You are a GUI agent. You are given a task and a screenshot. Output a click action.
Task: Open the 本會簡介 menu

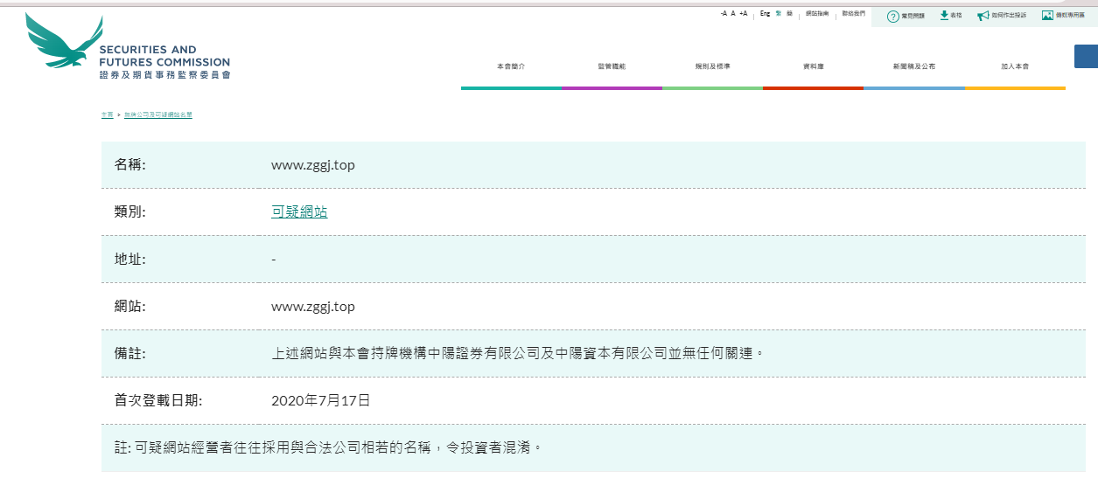[510, 66]
